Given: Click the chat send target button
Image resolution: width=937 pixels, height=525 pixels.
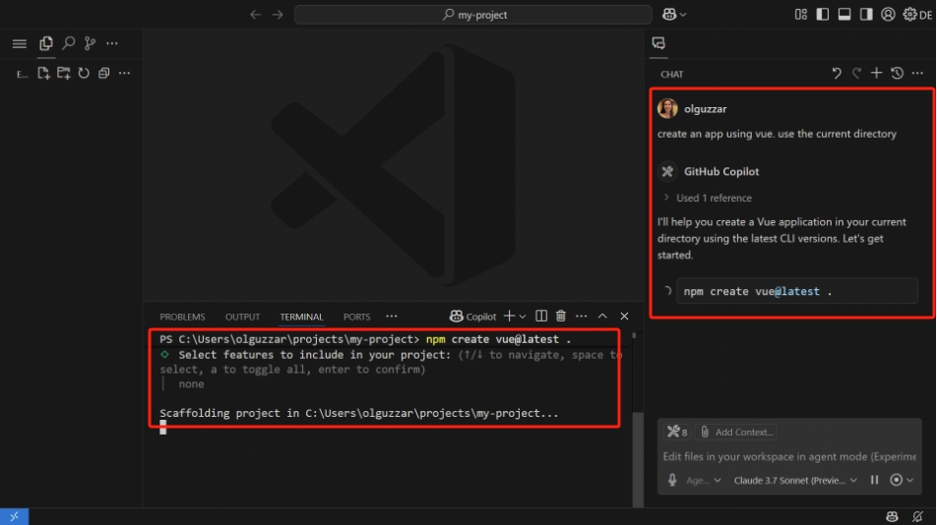Looking at the screenshot, I should tap(896, 480).
